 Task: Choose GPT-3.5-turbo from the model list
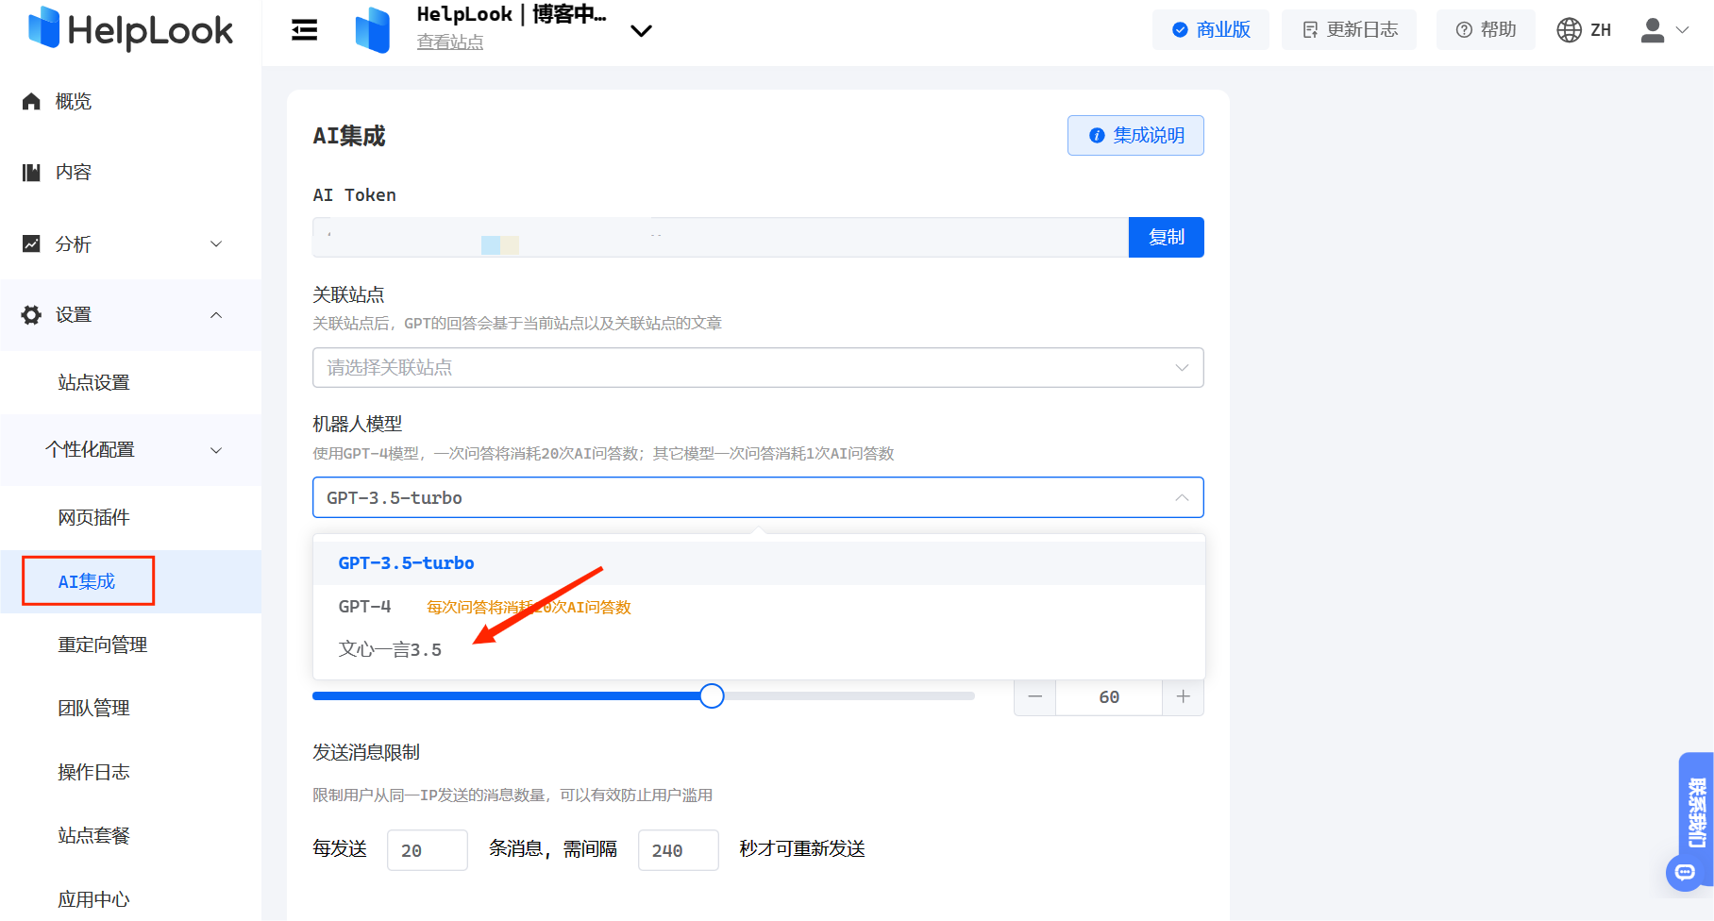click(759, 563)
